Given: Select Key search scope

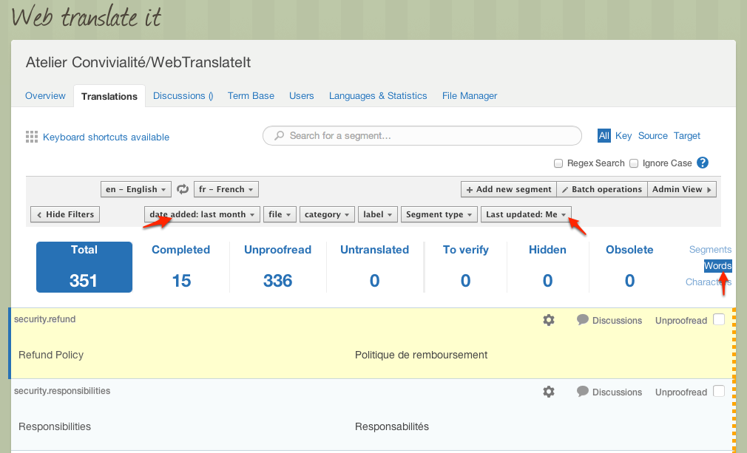Looking at the screenshot, I should 623,136.
